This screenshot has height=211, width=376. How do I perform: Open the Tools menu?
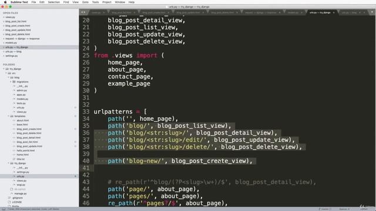coord(95,2)
